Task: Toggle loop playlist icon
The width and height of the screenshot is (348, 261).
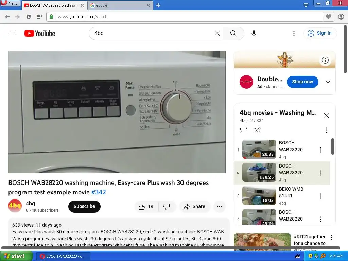Action: click(x=243, y=130)
